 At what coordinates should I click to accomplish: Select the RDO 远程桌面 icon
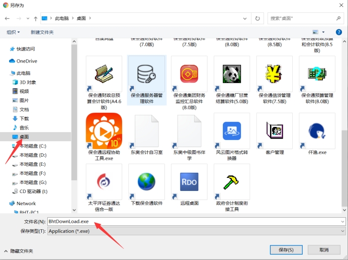pos(189,182)
